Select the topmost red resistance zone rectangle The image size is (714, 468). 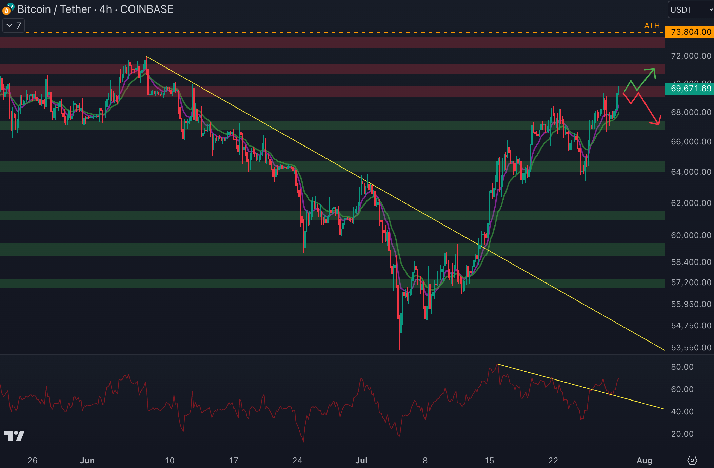pos(332,43)
